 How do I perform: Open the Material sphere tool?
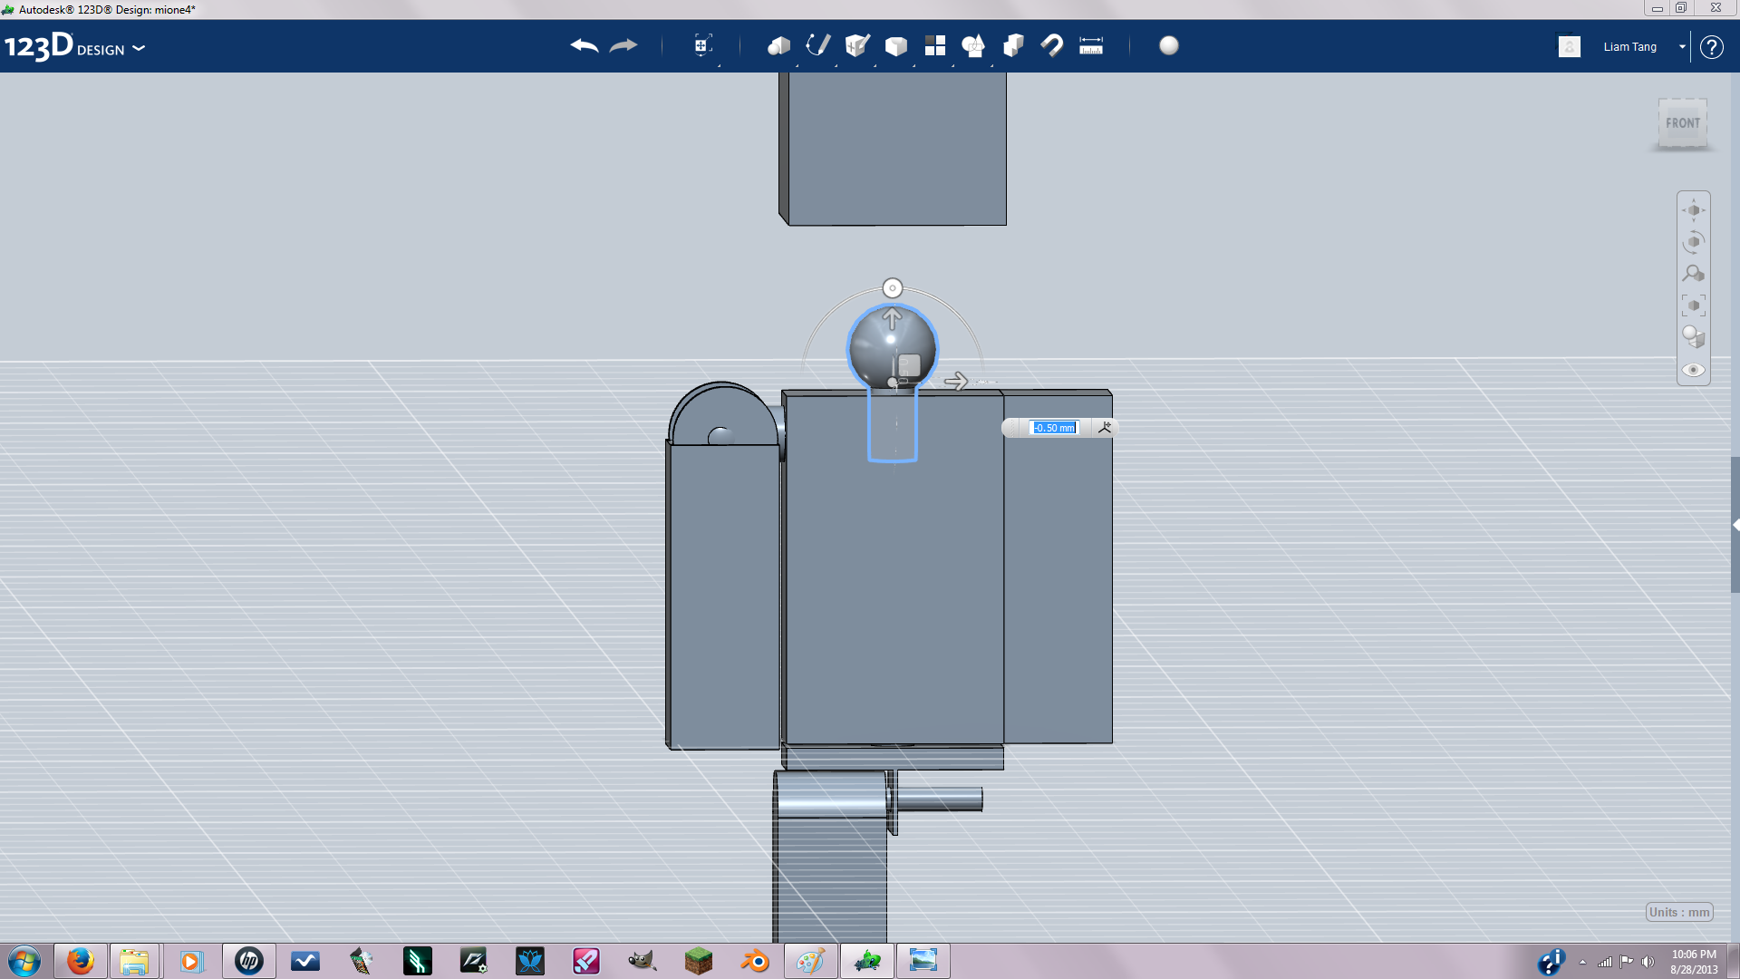[x=1169, y=45]
